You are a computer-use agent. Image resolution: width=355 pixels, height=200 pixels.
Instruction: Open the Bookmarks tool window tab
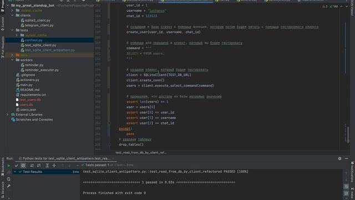(x=2, y=167)
